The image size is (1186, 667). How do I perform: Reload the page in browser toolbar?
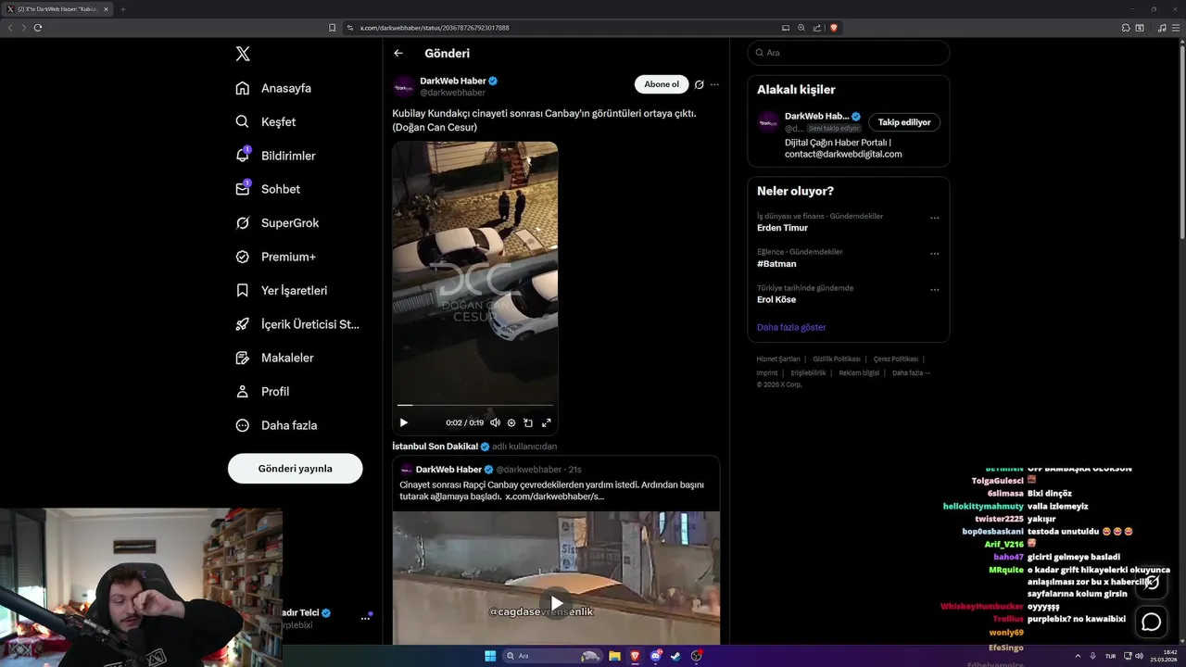click(x=38, y=28)
